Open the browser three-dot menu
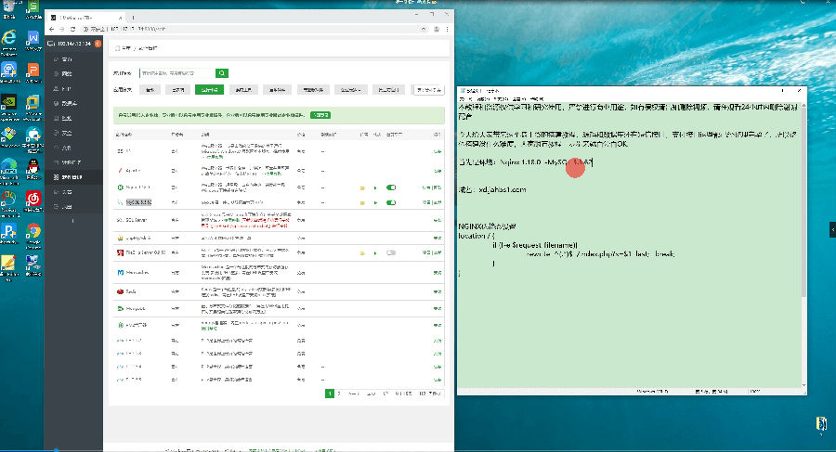The width and height of the screenshot is (836, 452). [447, 29]
